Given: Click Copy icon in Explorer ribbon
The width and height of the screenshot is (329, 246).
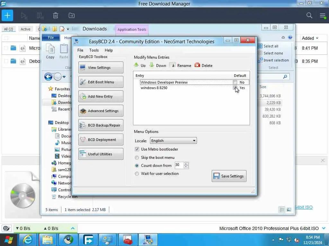Looking at the screenshot, I should tap(50, 51).
